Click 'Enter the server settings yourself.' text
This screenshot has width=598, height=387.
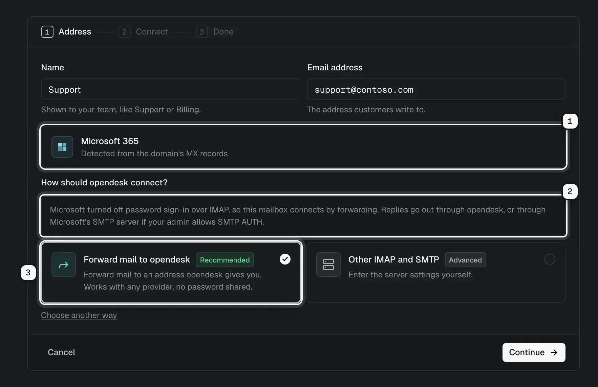tap(410, 275)
